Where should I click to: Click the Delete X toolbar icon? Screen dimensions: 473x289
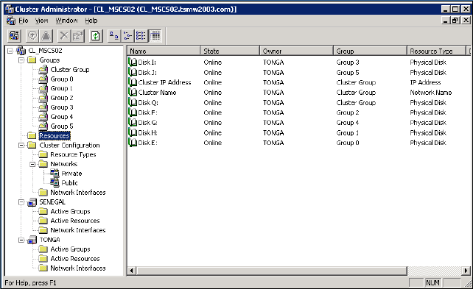(64, 36)
